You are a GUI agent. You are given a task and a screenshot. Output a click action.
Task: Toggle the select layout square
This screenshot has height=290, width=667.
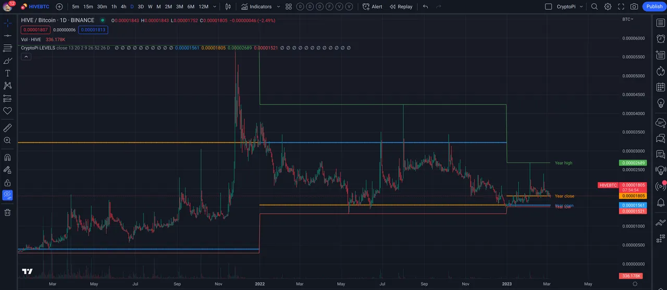coord(548,7)
